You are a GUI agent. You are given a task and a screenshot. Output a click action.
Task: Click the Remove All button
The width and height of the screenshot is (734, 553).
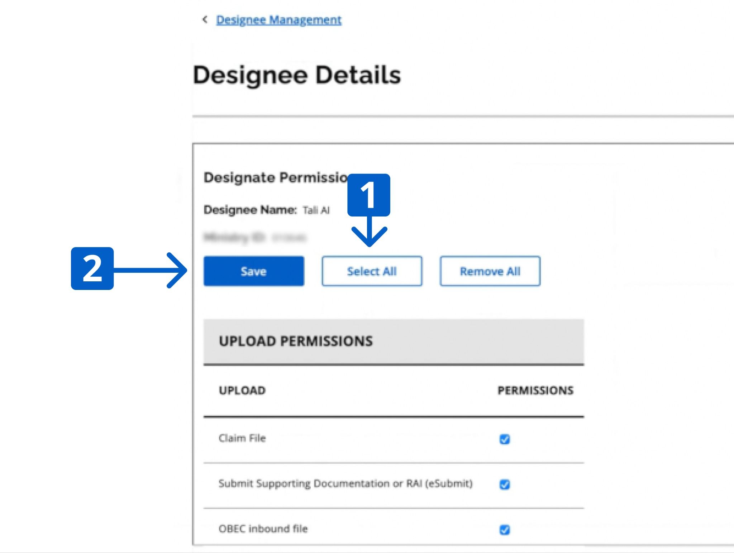coord(490,271)
